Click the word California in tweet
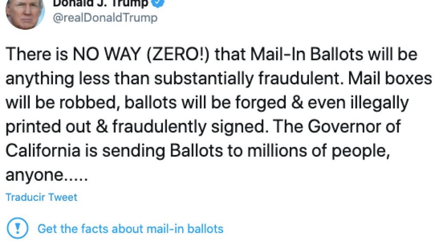The width and height of the screenshot is (443, 249). coord(43,151)
